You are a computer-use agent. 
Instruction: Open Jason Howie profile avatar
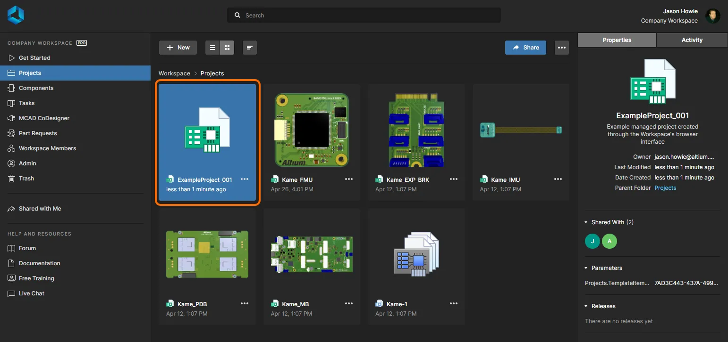point(712,16)
